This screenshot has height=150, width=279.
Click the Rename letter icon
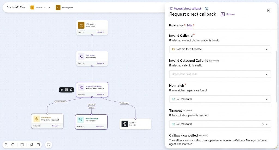tap(223, 14)
